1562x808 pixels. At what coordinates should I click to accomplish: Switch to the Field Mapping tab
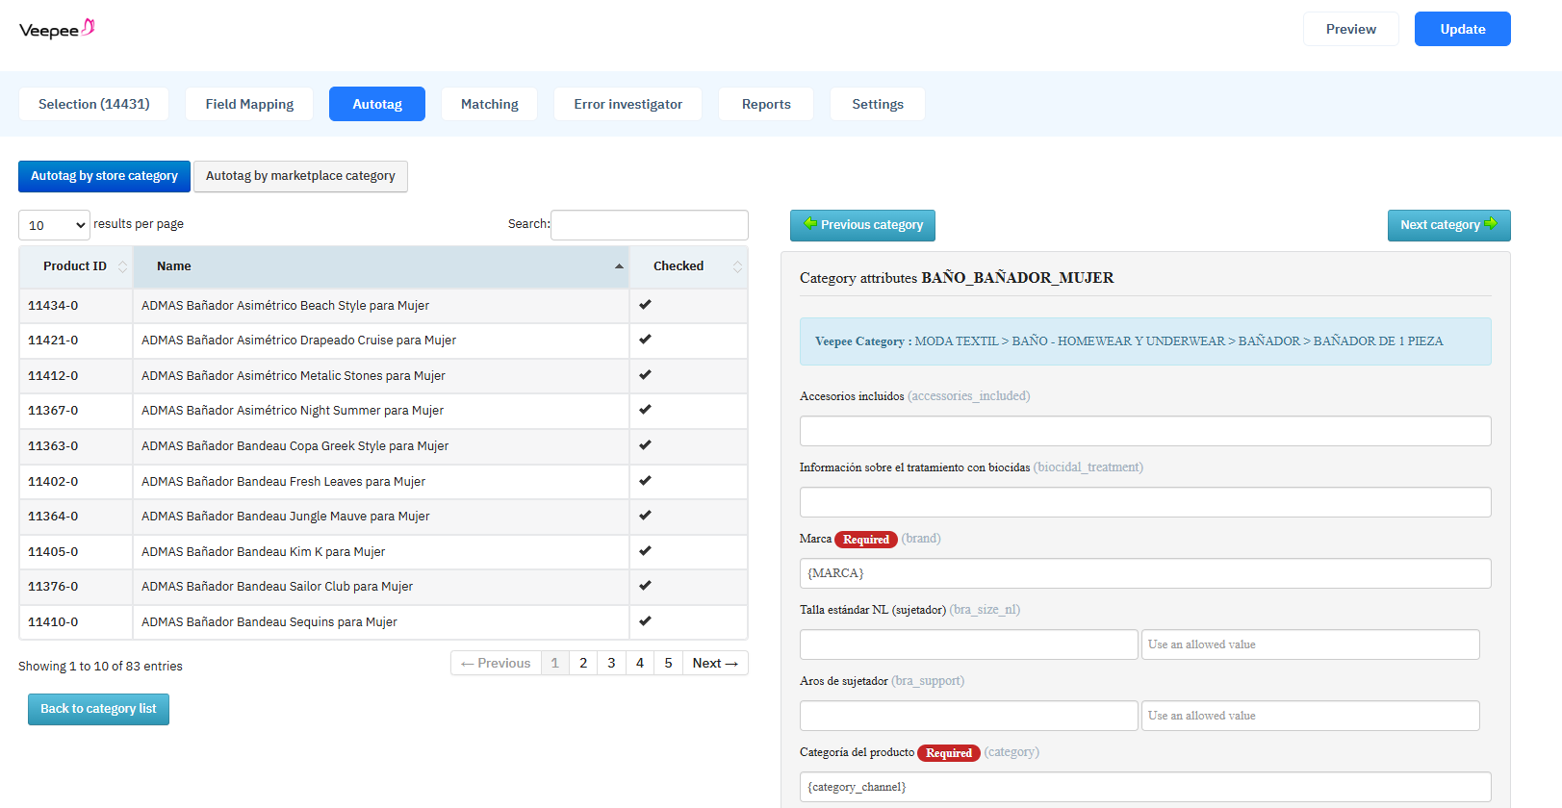[249, 104]
